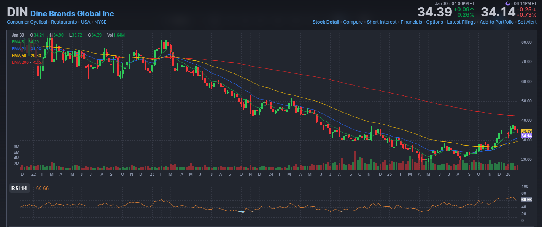The width and height of the screenshot is (542, 227).
Task: Open the USA country link
Action: (x=86, y=22)
